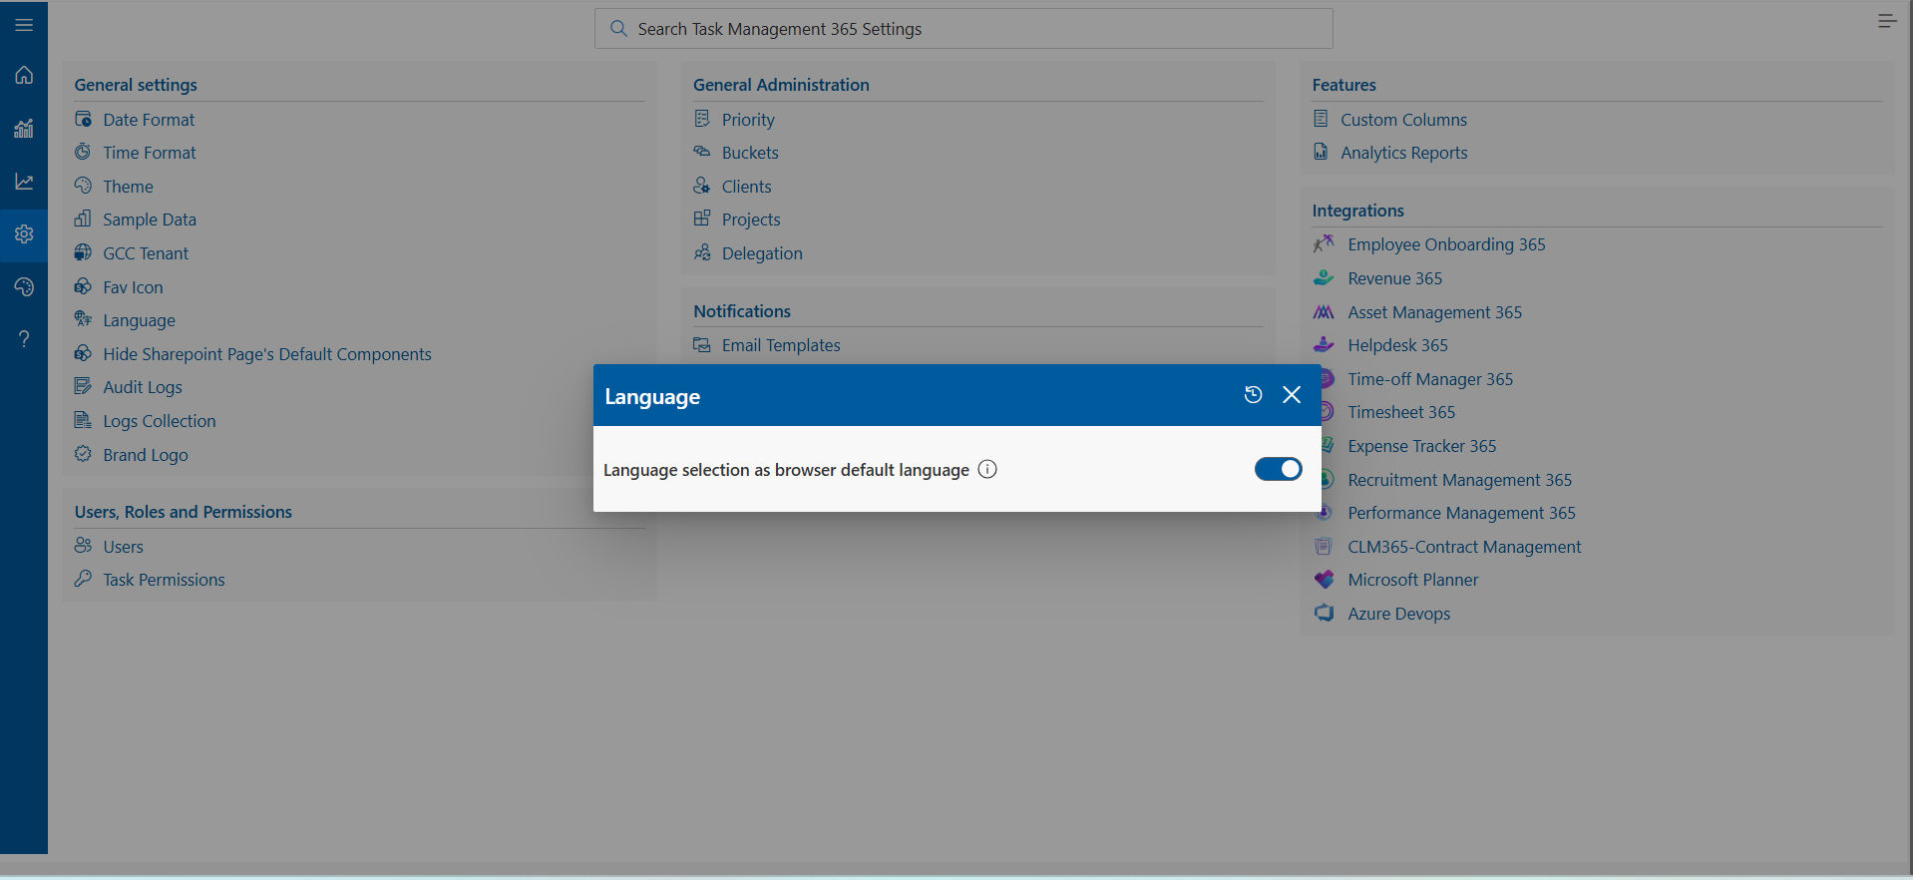Open Date Format setting

[x=149, y=120]
